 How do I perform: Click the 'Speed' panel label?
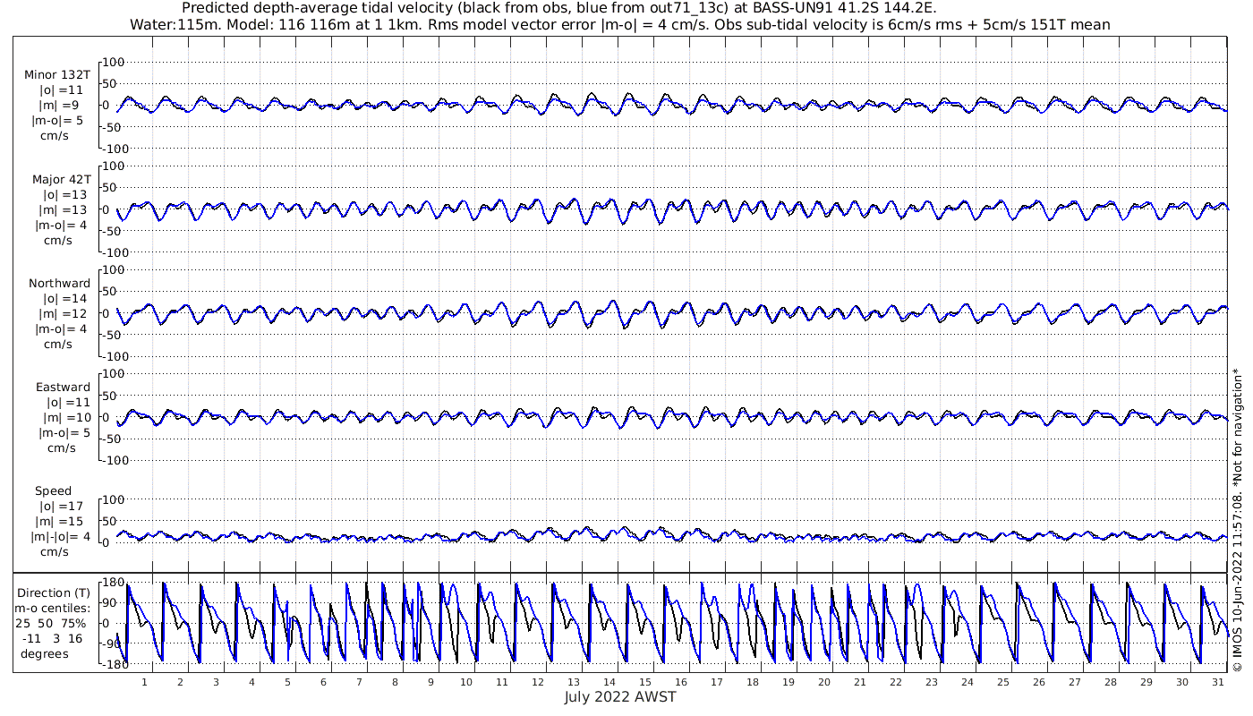tap(53, 491)
